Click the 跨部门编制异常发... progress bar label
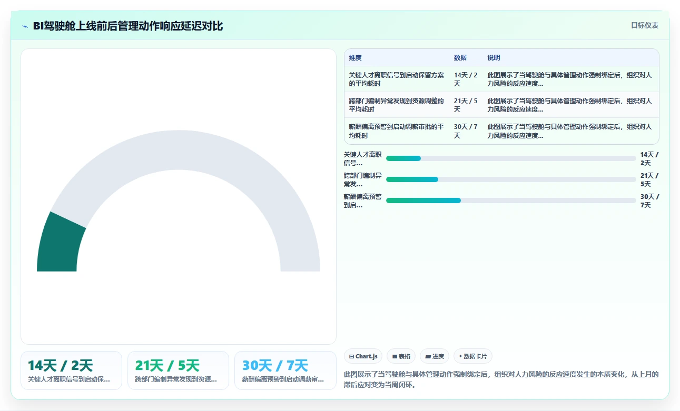This screenshot has width=680, height=411. tap(363, 179)
